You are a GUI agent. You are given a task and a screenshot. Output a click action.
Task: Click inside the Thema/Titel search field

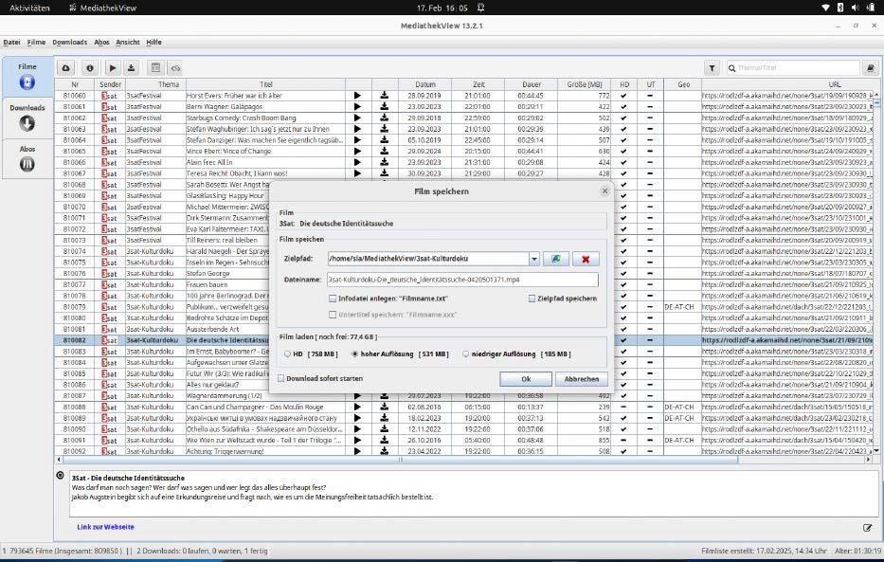point(796,67)
